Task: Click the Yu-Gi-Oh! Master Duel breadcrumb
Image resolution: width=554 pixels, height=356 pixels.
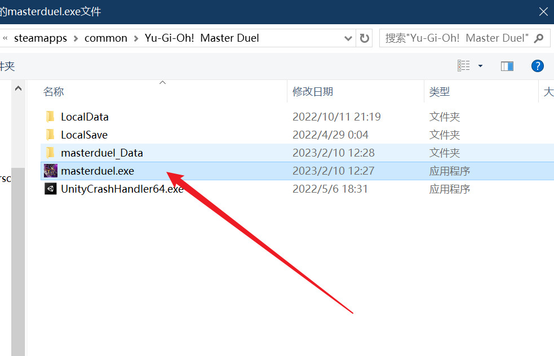Action: point(202,38)
